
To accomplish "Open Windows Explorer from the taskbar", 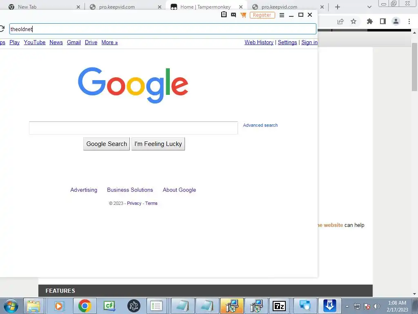I will click(33, 306).
